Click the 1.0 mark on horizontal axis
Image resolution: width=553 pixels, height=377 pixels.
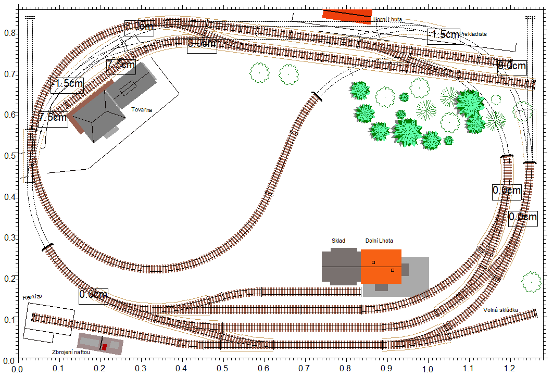tap(428, 369)
